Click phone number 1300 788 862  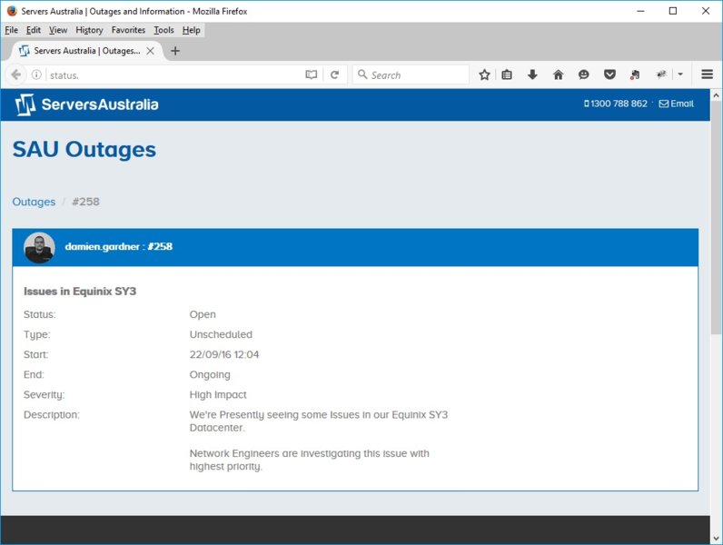(616, 104)
